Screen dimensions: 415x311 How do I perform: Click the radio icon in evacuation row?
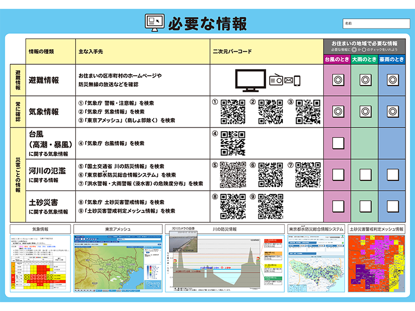pos(276,80)
